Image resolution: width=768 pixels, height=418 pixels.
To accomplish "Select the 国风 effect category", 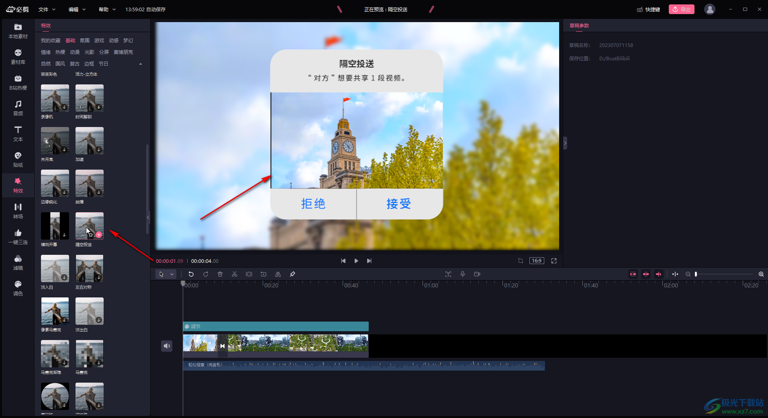I will 60,64.
